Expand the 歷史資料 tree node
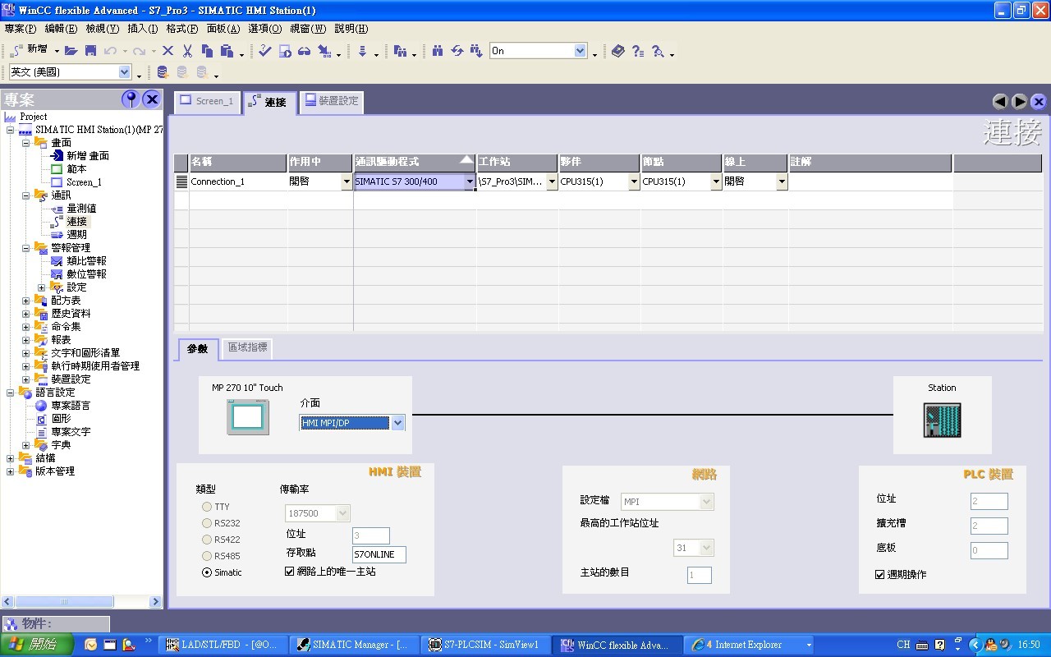 click(25, 314)
